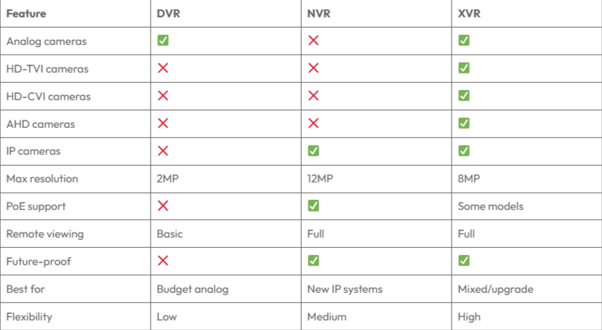This screenshot has width=602, height=330.
Task: Click the green check for DVR analog cameras
Action: tap(163, 40)
